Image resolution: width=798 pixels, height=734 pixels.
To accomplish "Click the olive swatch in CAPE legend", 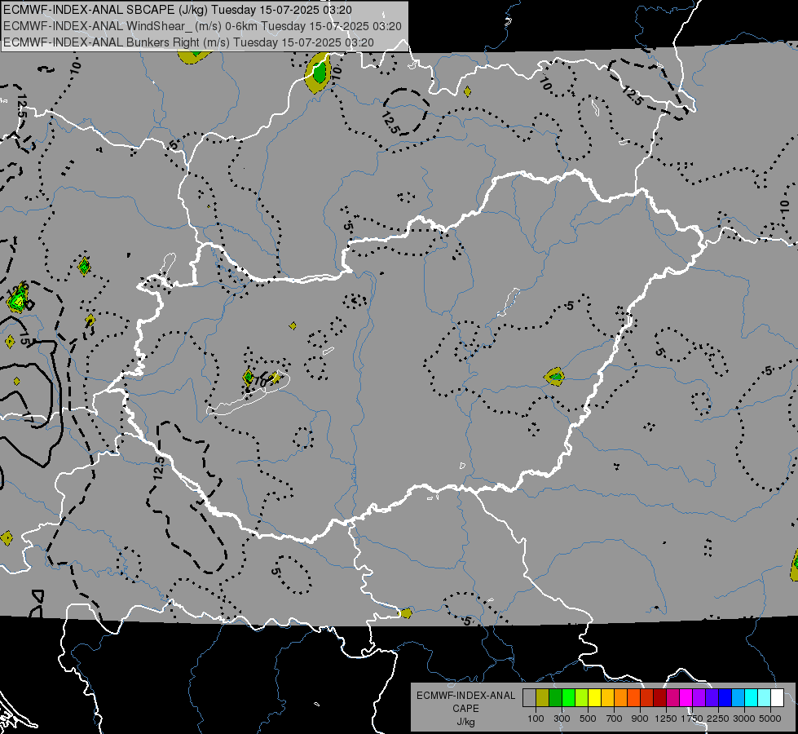I will point(543,698).
